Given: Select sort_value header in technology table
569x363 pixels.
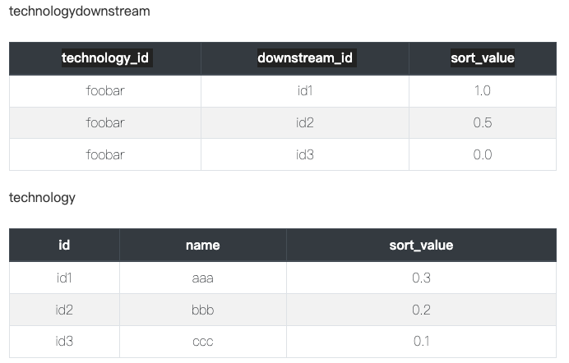Looking at the screenshot, I should pyautogui.click(x=421, y=245).
